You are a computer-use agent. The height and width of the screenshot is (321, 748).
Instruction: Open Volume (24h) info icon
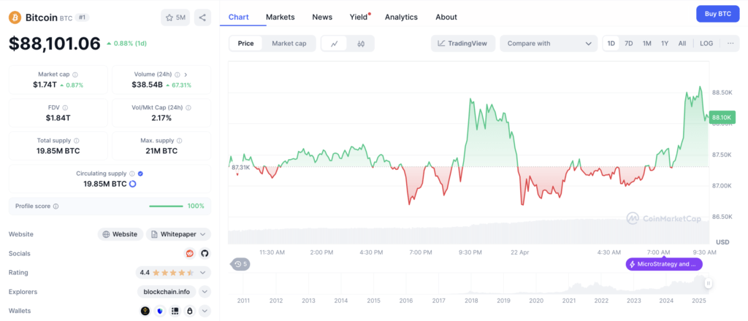pyautogui.click(x=178, y=74)
